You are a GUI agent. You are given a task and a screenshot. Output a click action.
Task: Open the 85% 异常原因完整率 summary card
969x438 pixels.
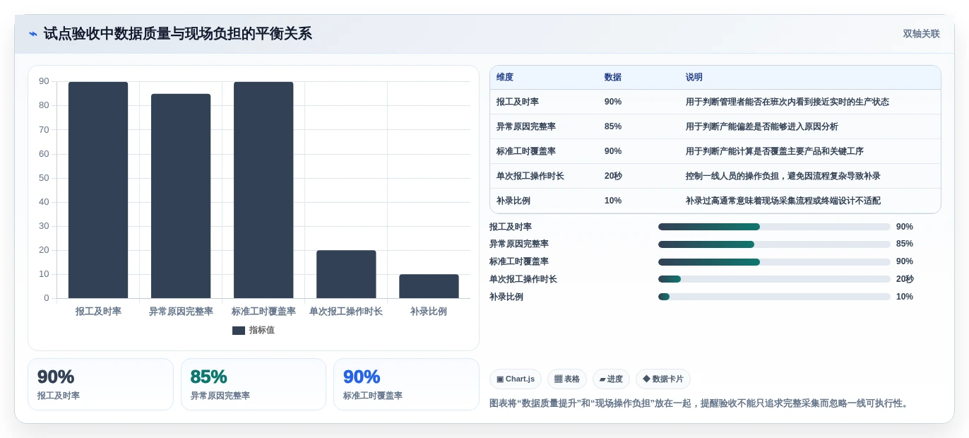[x=254, y=384]
